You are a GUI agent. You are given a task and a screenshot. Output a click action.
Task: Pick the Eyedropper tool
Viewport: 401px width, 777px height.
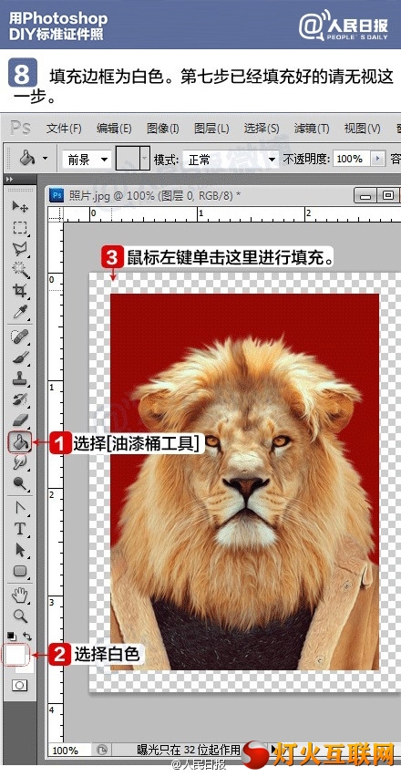point(20,312)
